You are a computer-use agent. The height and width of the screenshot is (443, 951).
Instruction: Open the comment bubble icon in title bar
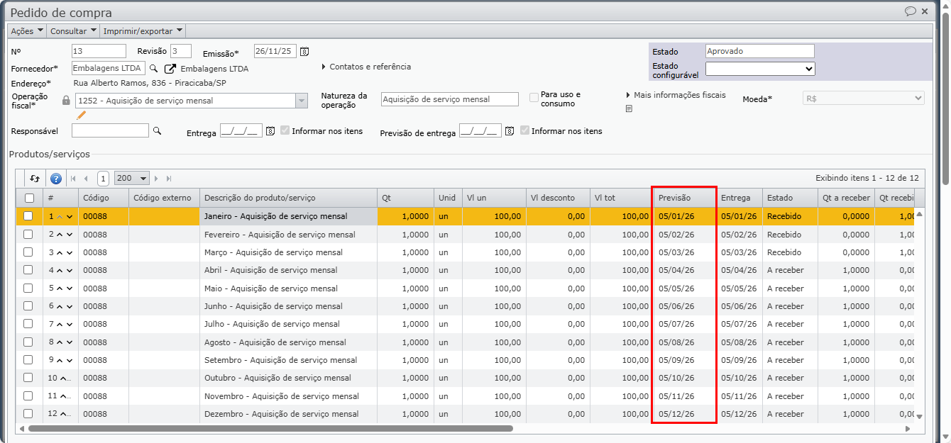pyautogui.click(x=910, y=11)
